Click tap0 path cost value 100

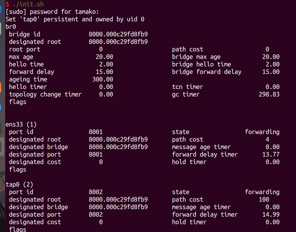[x=264, y=199]
